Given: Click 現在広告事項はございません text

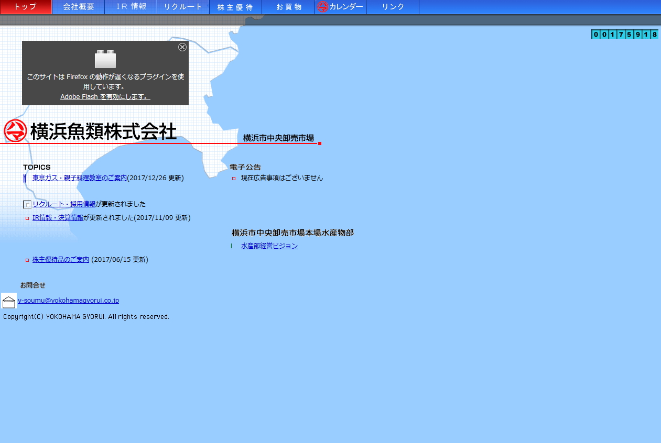Looking at the screenshot, I should point(282,178).
